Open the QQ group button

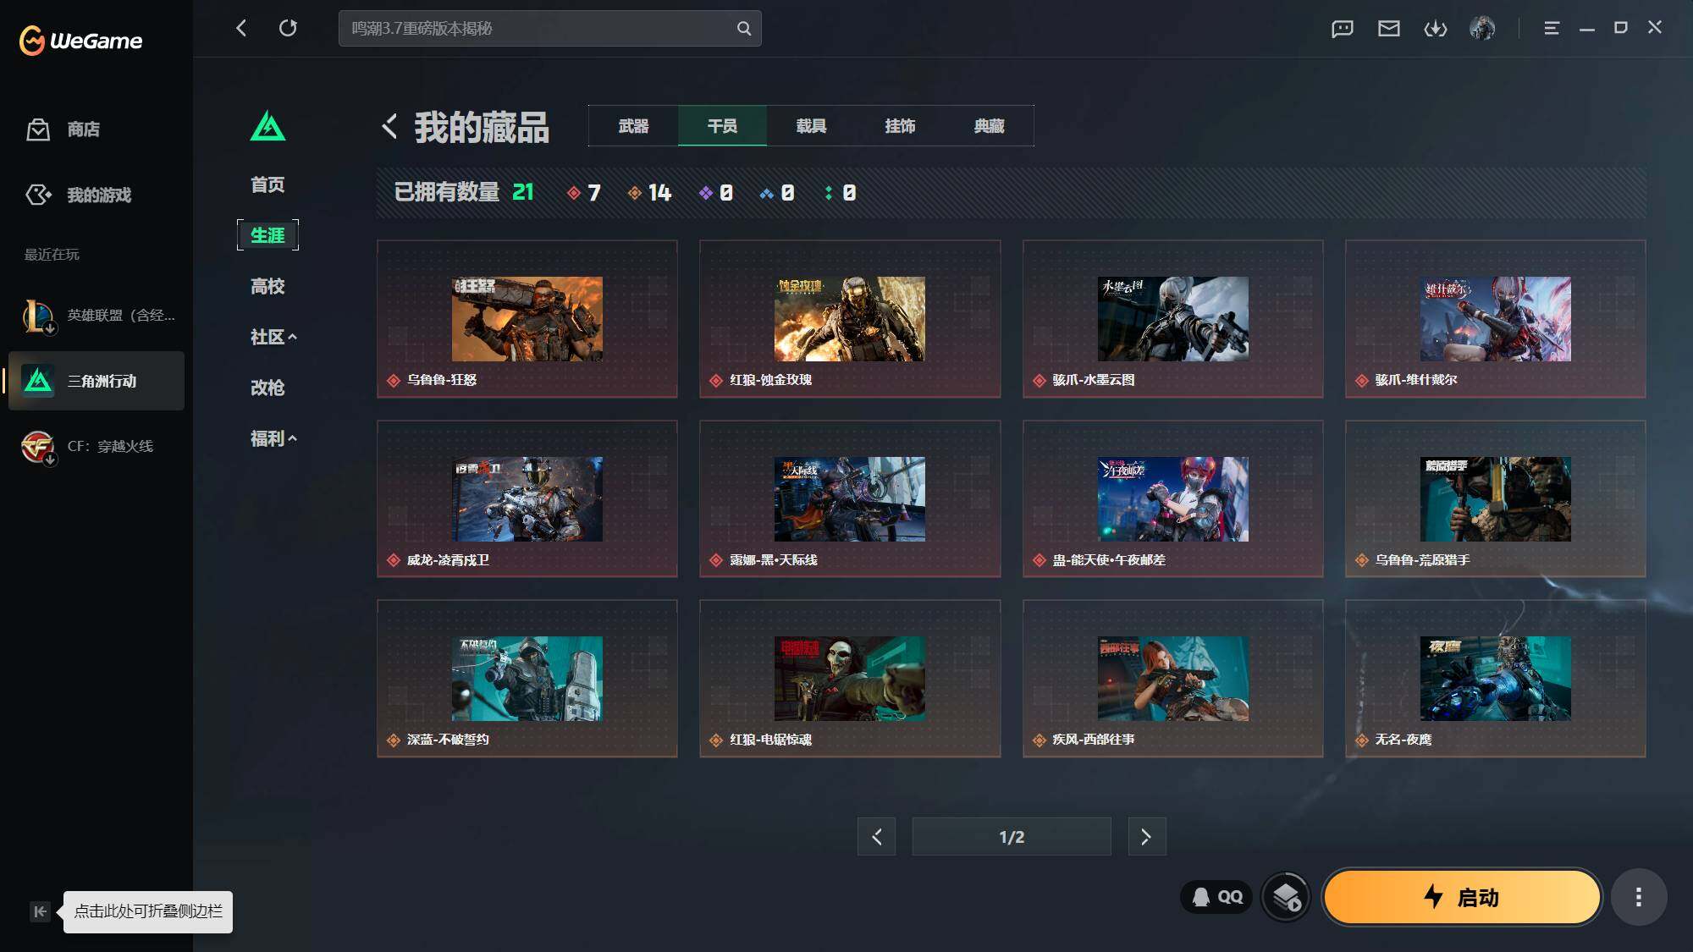coord(1217,897)
